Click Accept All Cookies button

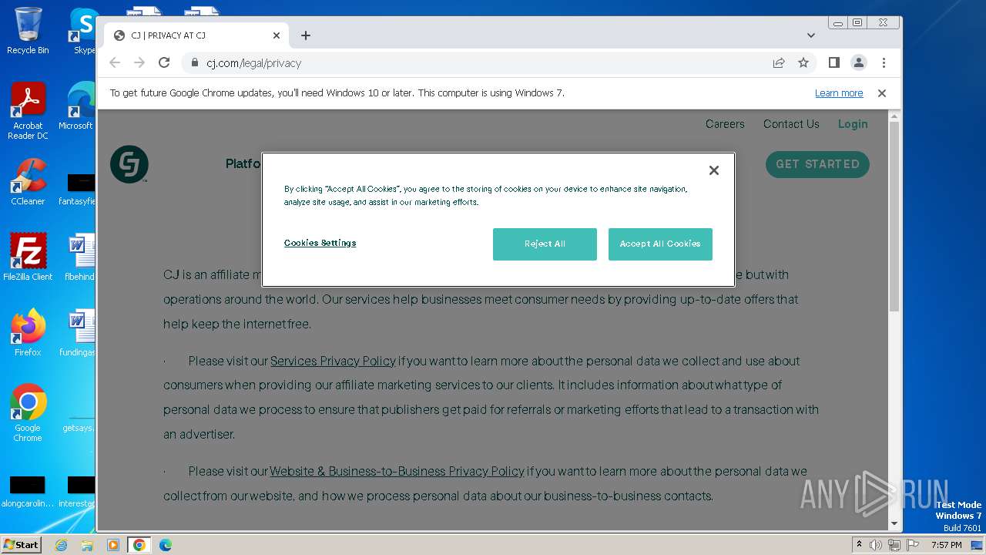pyautogui.click(x=660, y=244)
